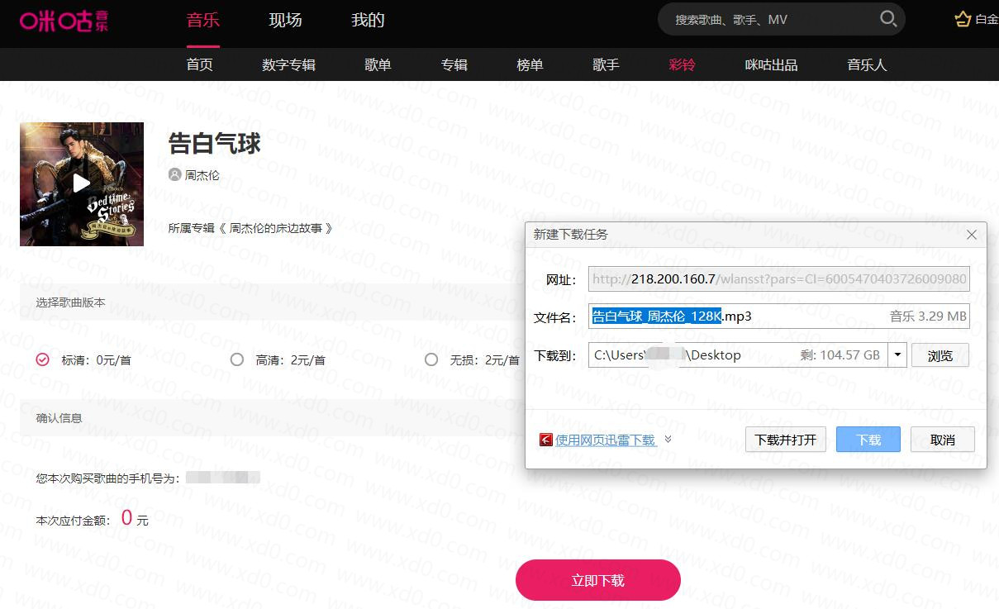Click the 立即下载 button
Viewport: 999px width, 609px height.
(598, 580)
